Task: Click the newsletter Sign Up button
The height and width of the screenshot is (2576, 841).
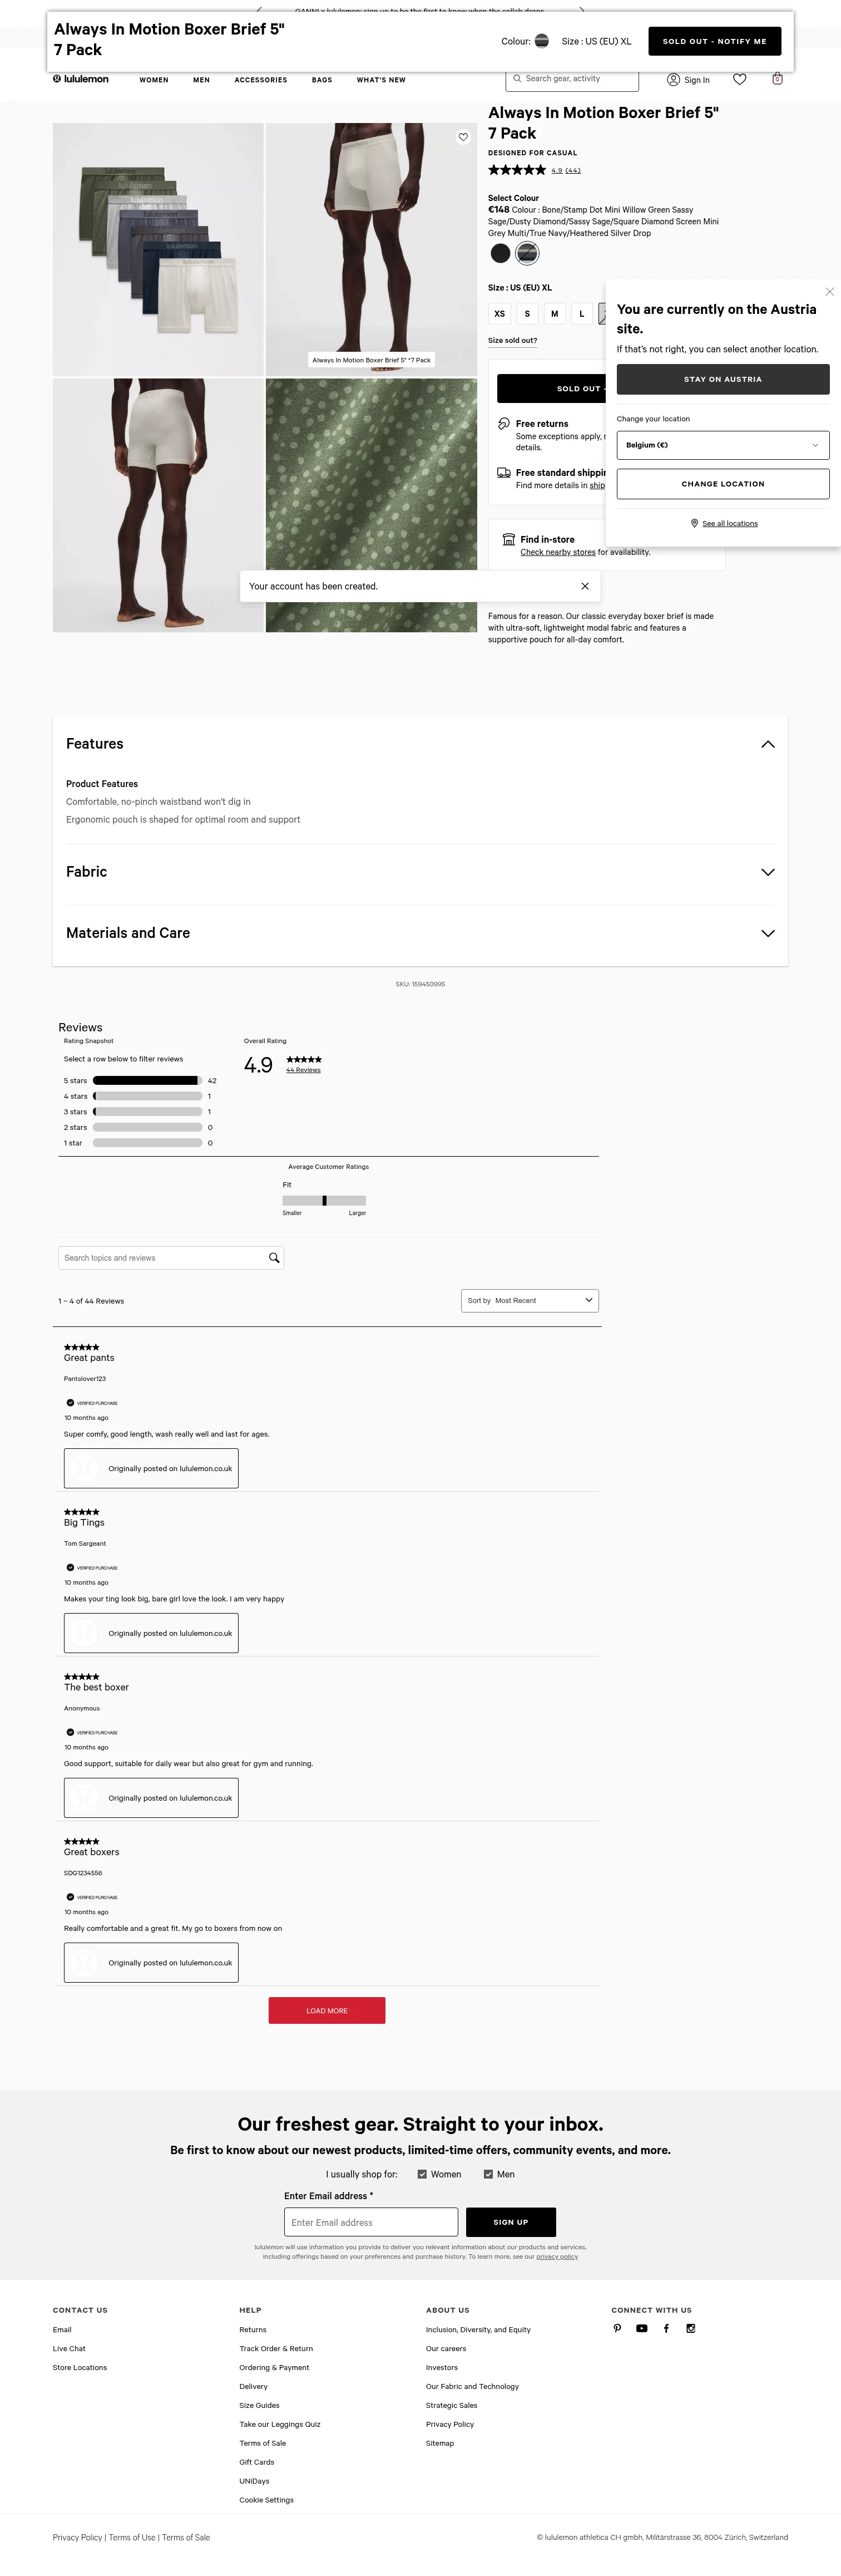Action: (511, 2222)
